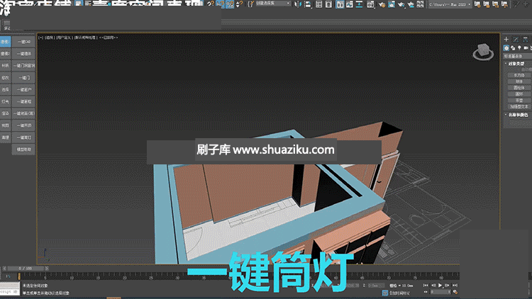Open the Curve Editor

pos(350,4)
